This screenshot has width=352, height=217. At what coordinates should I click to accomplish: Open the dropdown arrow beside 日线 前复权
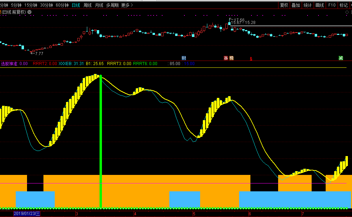(x=29, y=12)
